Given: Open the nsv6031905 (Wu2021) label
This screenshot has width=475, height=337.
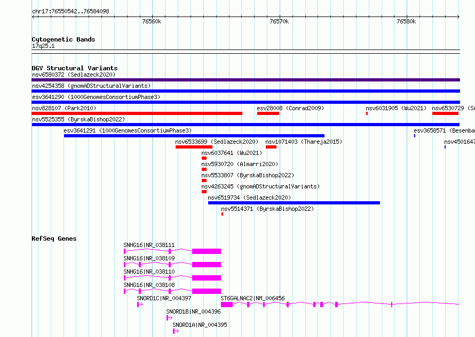Looking at the screenshot, I should coord(396,108).
